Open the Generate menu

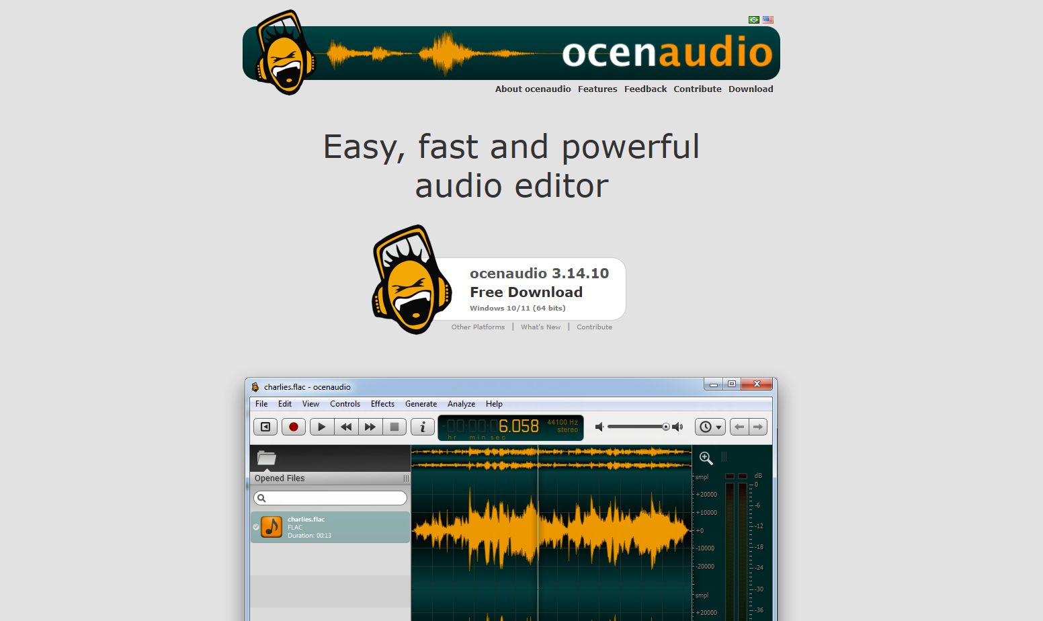point(421,404)
